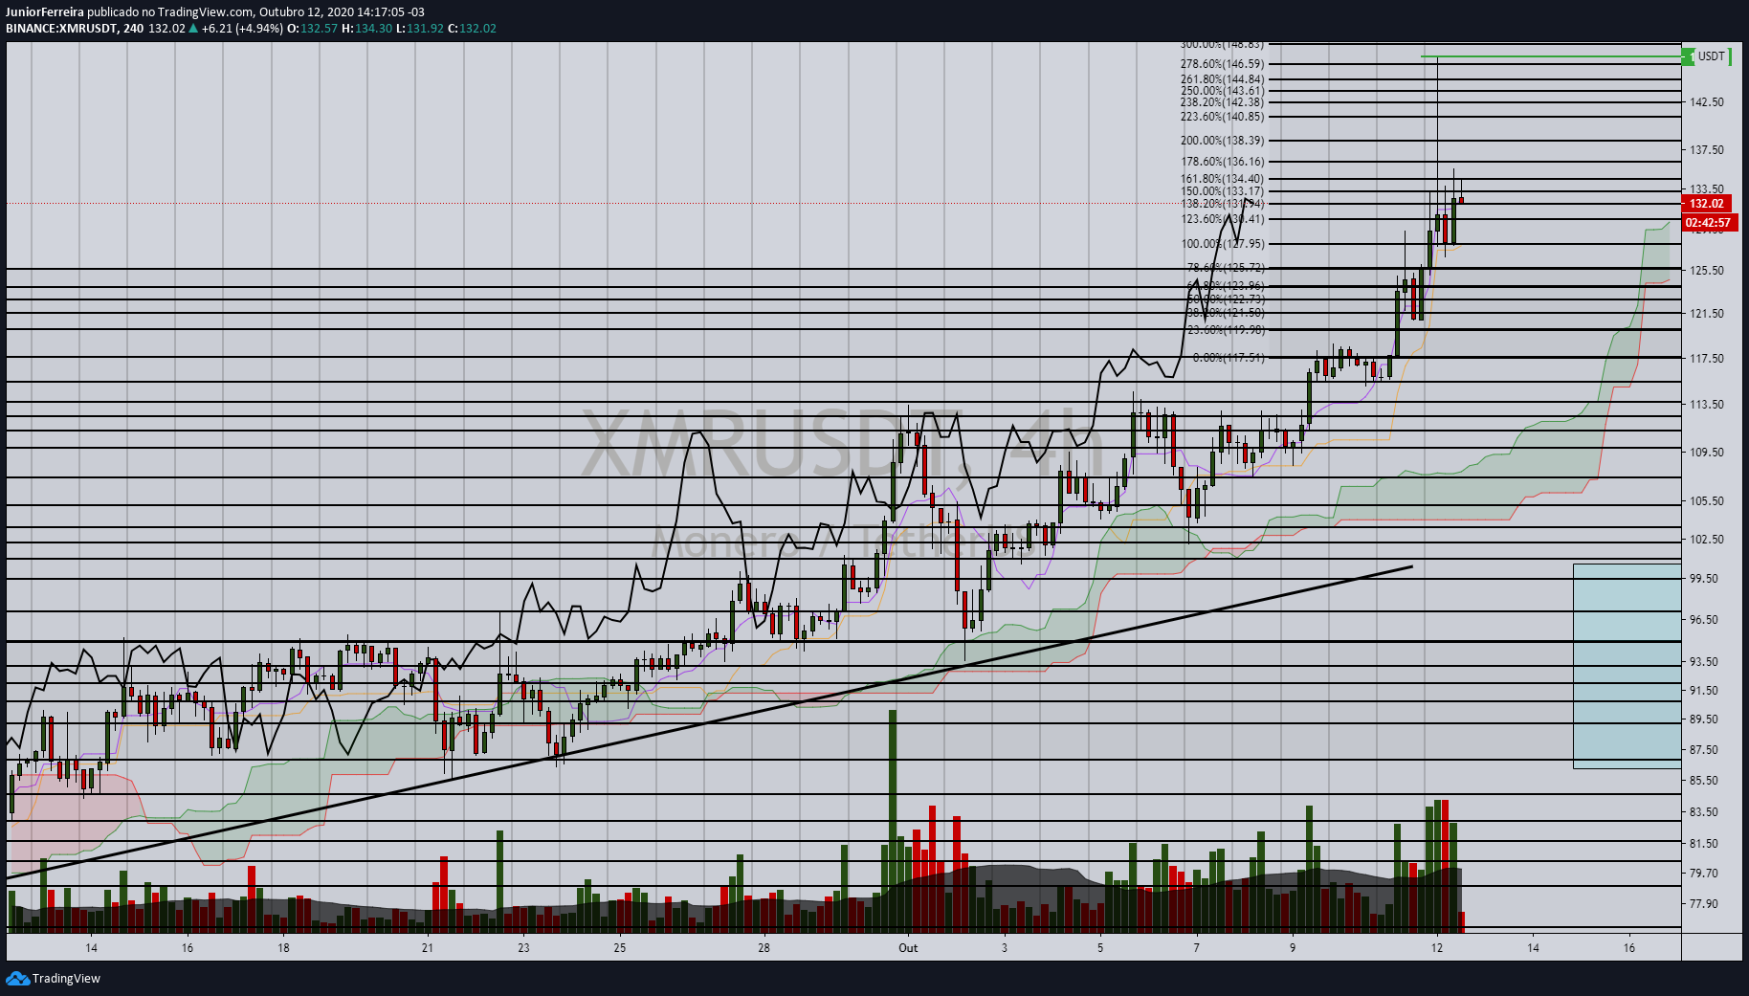1749x996 pixels.
Task: Click the O:132.57 open value in the header
Action: [x=313, y=29]
